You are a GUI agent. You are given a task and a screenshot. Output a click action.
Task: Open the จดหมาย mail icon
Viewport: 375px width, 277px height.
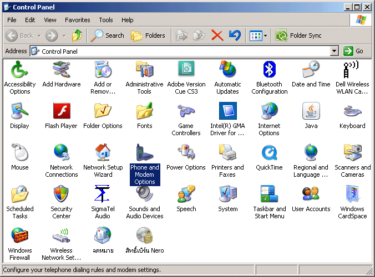coord(103,235)
